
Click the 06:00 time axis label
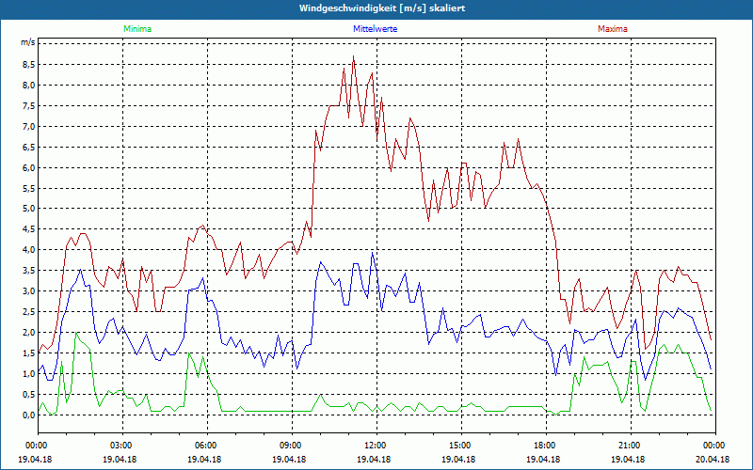[207, 446]
